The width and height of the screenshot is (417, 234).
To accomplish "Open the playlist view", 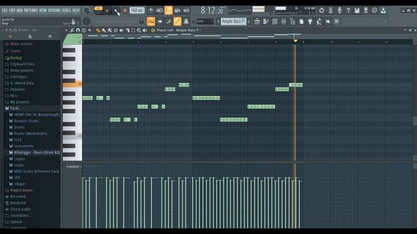I will [x=257, y=21].
